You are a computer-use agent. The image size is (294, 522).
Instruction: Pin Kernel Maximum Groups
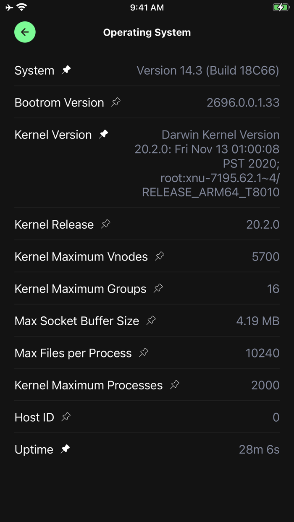pos(158,288)
